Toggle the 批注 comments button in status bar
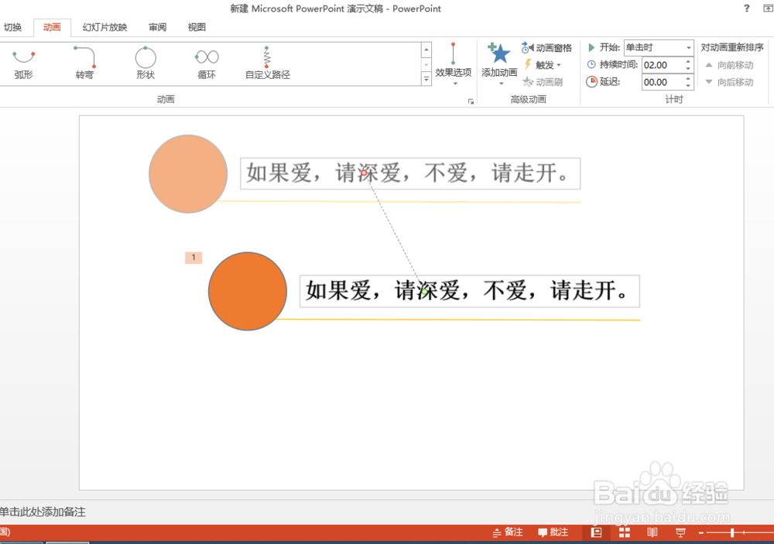Viewport: 774px width, 544px height. [x=553, y=532]
